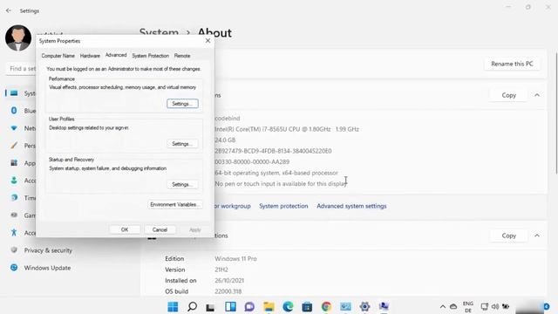Switch to Computer Name tab
Image resolution: width=558 pixels, height=314 pixels.
(58, 56)
